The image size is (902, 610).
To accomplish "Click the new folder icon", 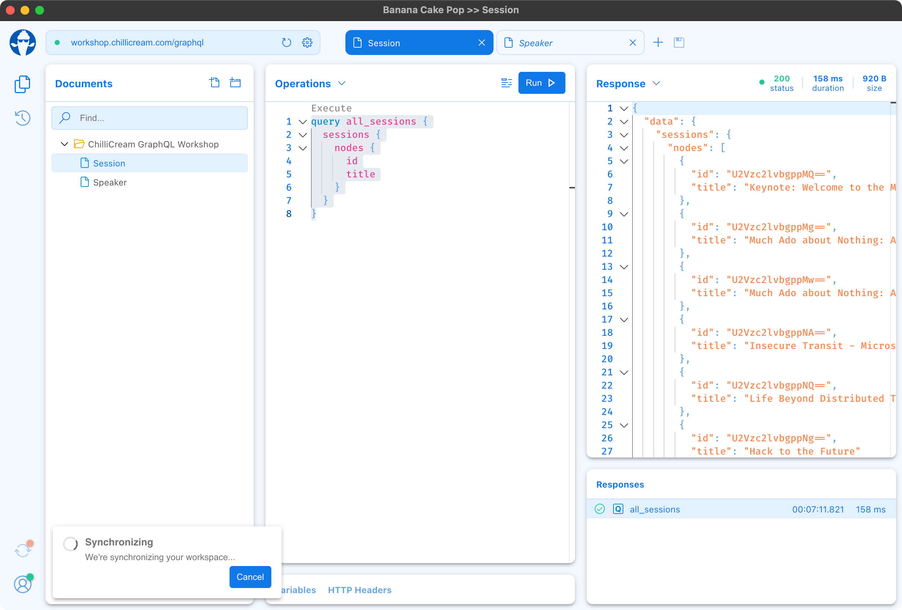I will tap(235, 82).
